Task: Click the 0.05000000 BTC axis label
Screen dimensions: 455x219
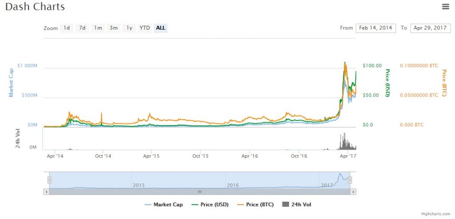Action: (x=419, y=95)
